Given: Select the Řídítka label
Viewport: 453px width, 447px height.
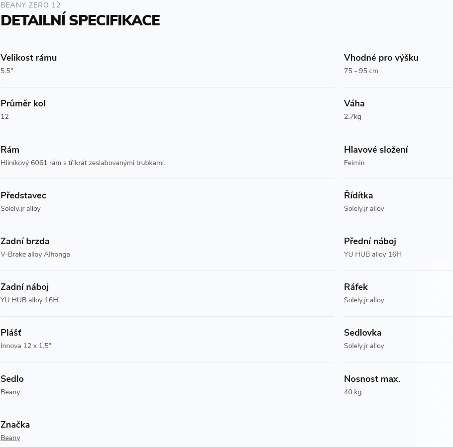Looking at the screenshot, I should point(358,195).
